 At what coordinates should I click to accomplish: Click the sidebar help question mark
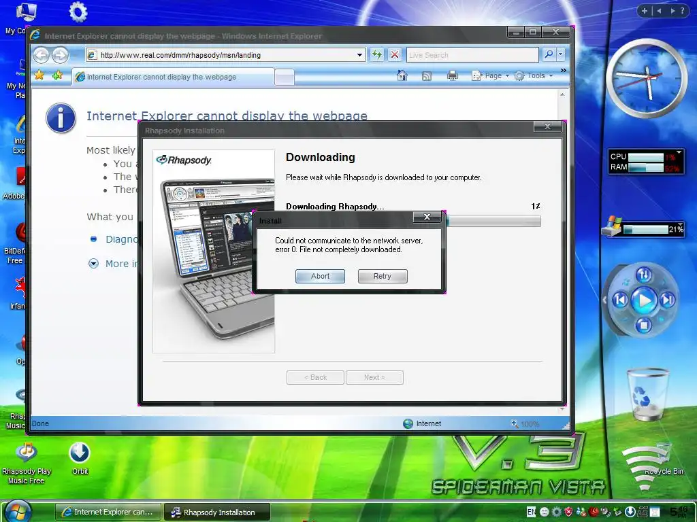point(682,11)
